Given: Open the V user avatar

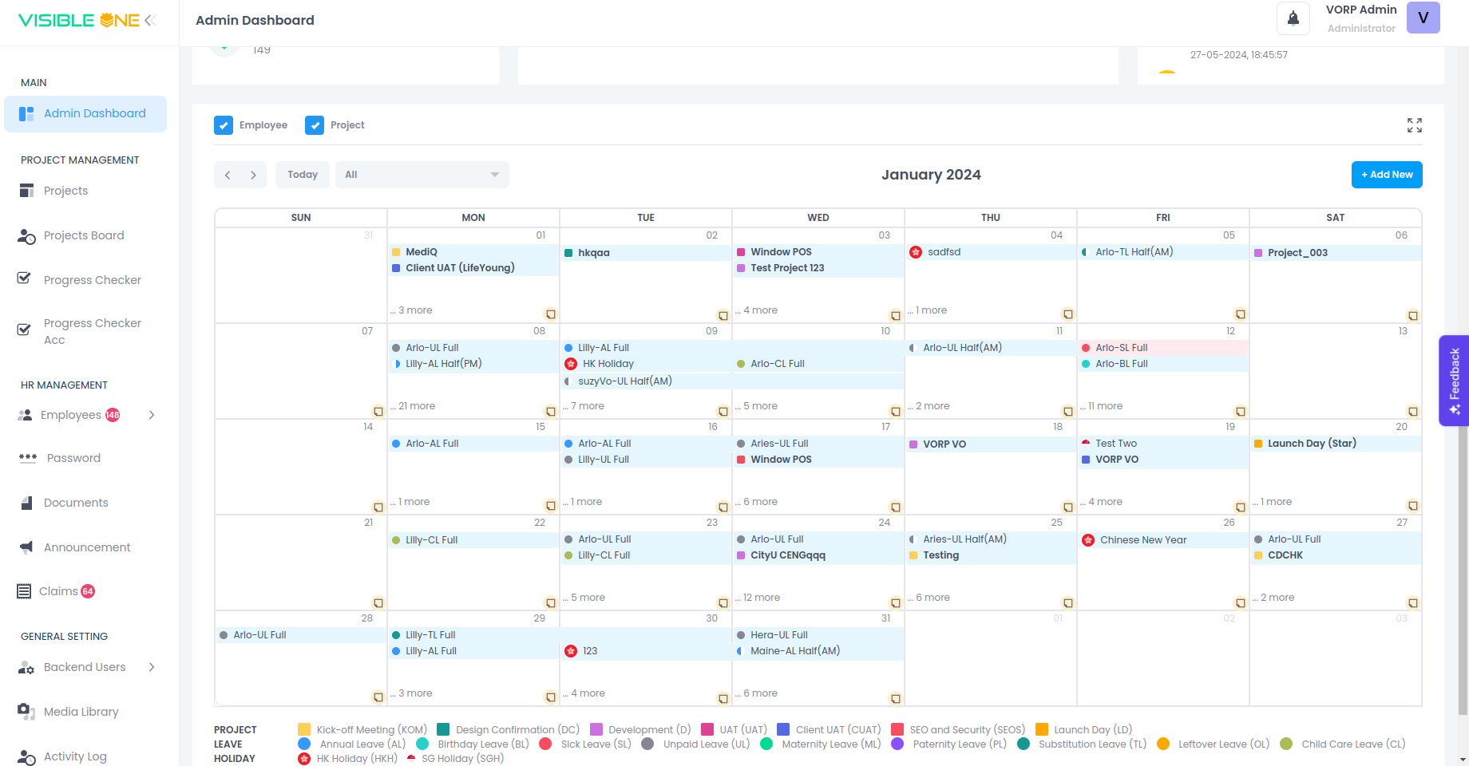Looking at the screenshot, I should tap(1423, 18).
